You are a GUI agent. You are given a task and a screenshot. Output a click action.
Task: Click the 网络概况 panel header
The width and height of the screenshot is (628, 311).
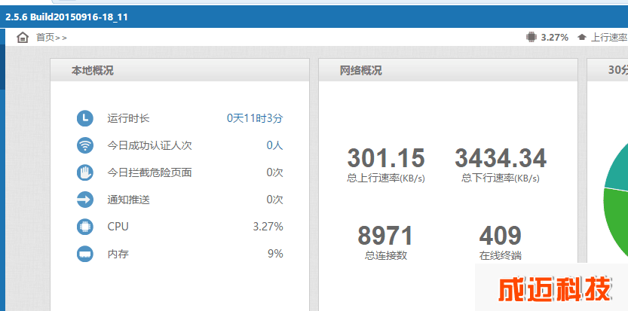448,71
